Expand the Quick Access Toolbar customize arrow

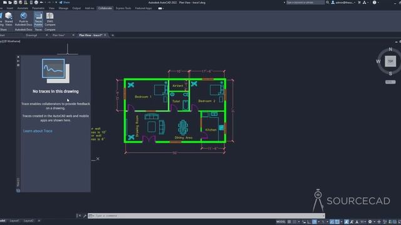point(56,2)
